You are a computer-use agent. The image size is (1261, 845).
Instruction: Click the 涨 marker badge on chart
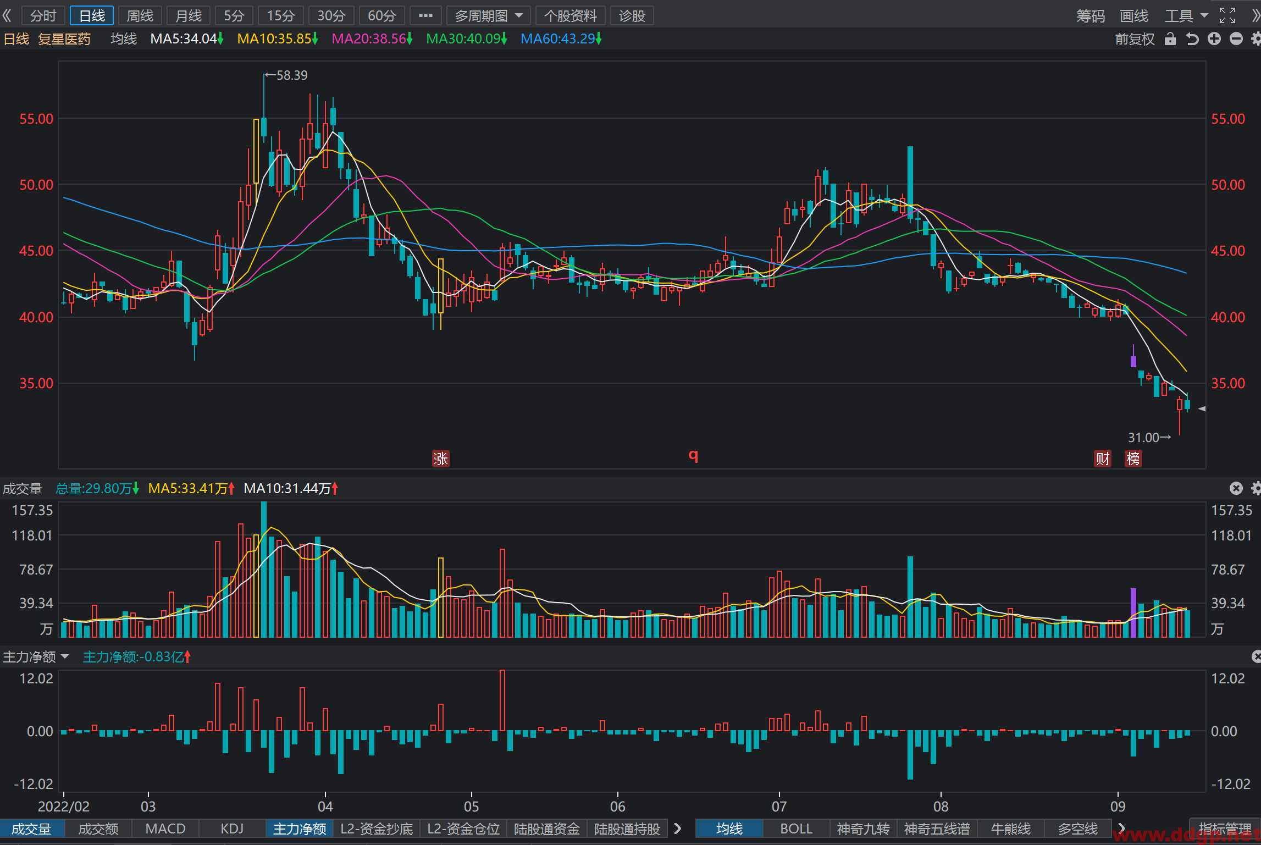(x=441, y=459)
